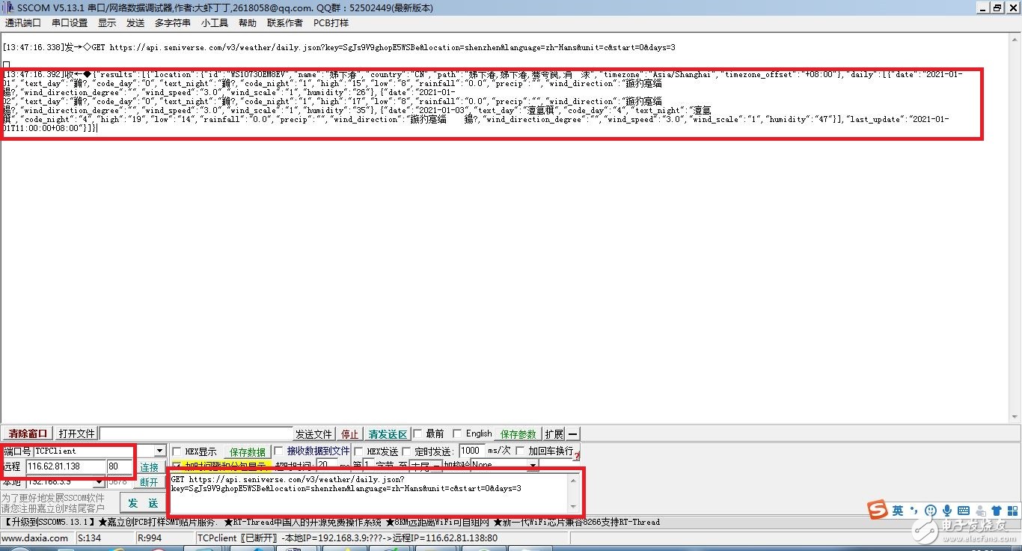This screenshot has width=1022, height=551.
Task: Click the 清发送区 button
Action: [388, 434]
